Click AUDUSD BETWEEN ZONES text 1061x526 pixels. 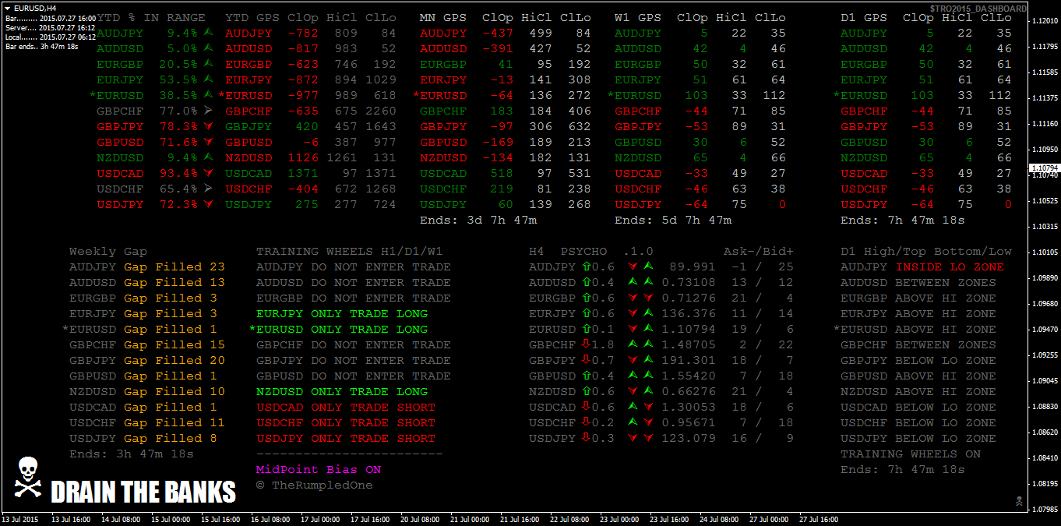(918, 283)
